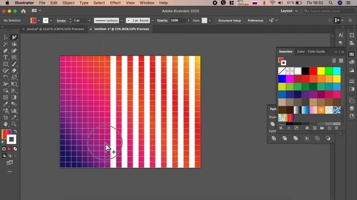Select the Paintbrush tool
The height and width of the screenshot is (200, 357).
(x=14, y=64)
